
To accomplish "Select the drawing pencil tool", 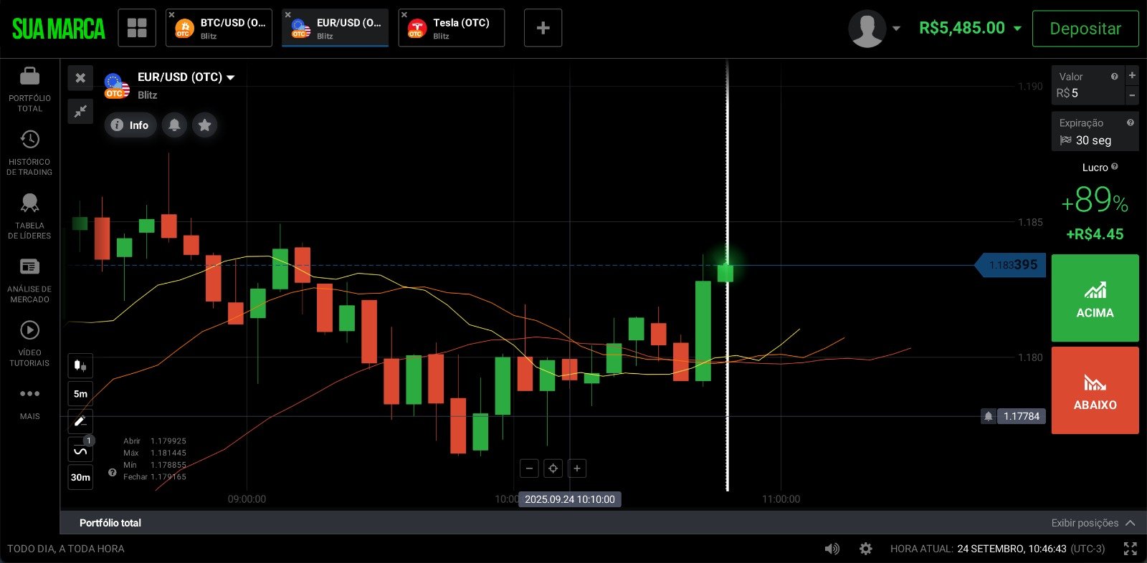I will coord(80,421).
